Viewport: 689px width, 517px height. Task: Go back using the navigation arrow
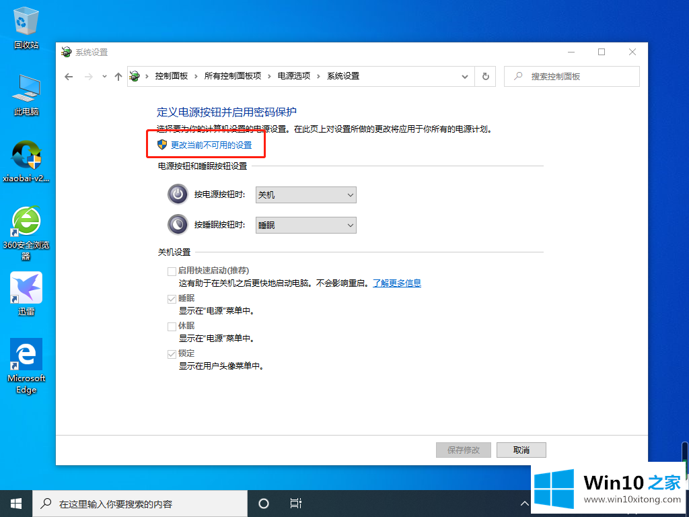[69, 77]
